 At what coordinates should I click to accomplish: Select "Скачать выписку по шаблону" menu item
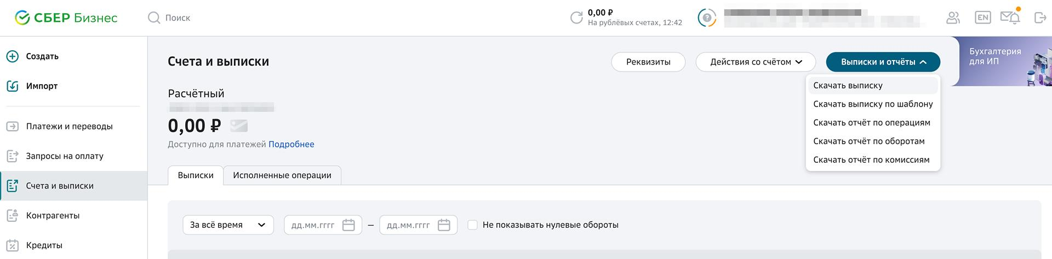[x=873, y=104]
